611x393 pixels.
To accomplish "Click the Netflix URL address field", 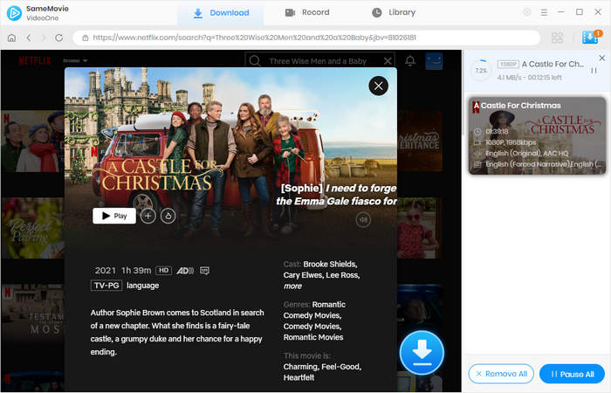I will [x=306, y=38].
